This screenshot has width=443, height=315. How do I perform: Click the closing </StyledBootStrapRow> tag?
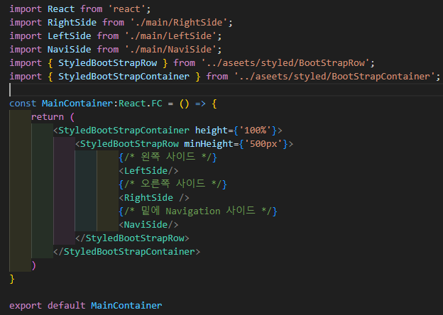132,238
